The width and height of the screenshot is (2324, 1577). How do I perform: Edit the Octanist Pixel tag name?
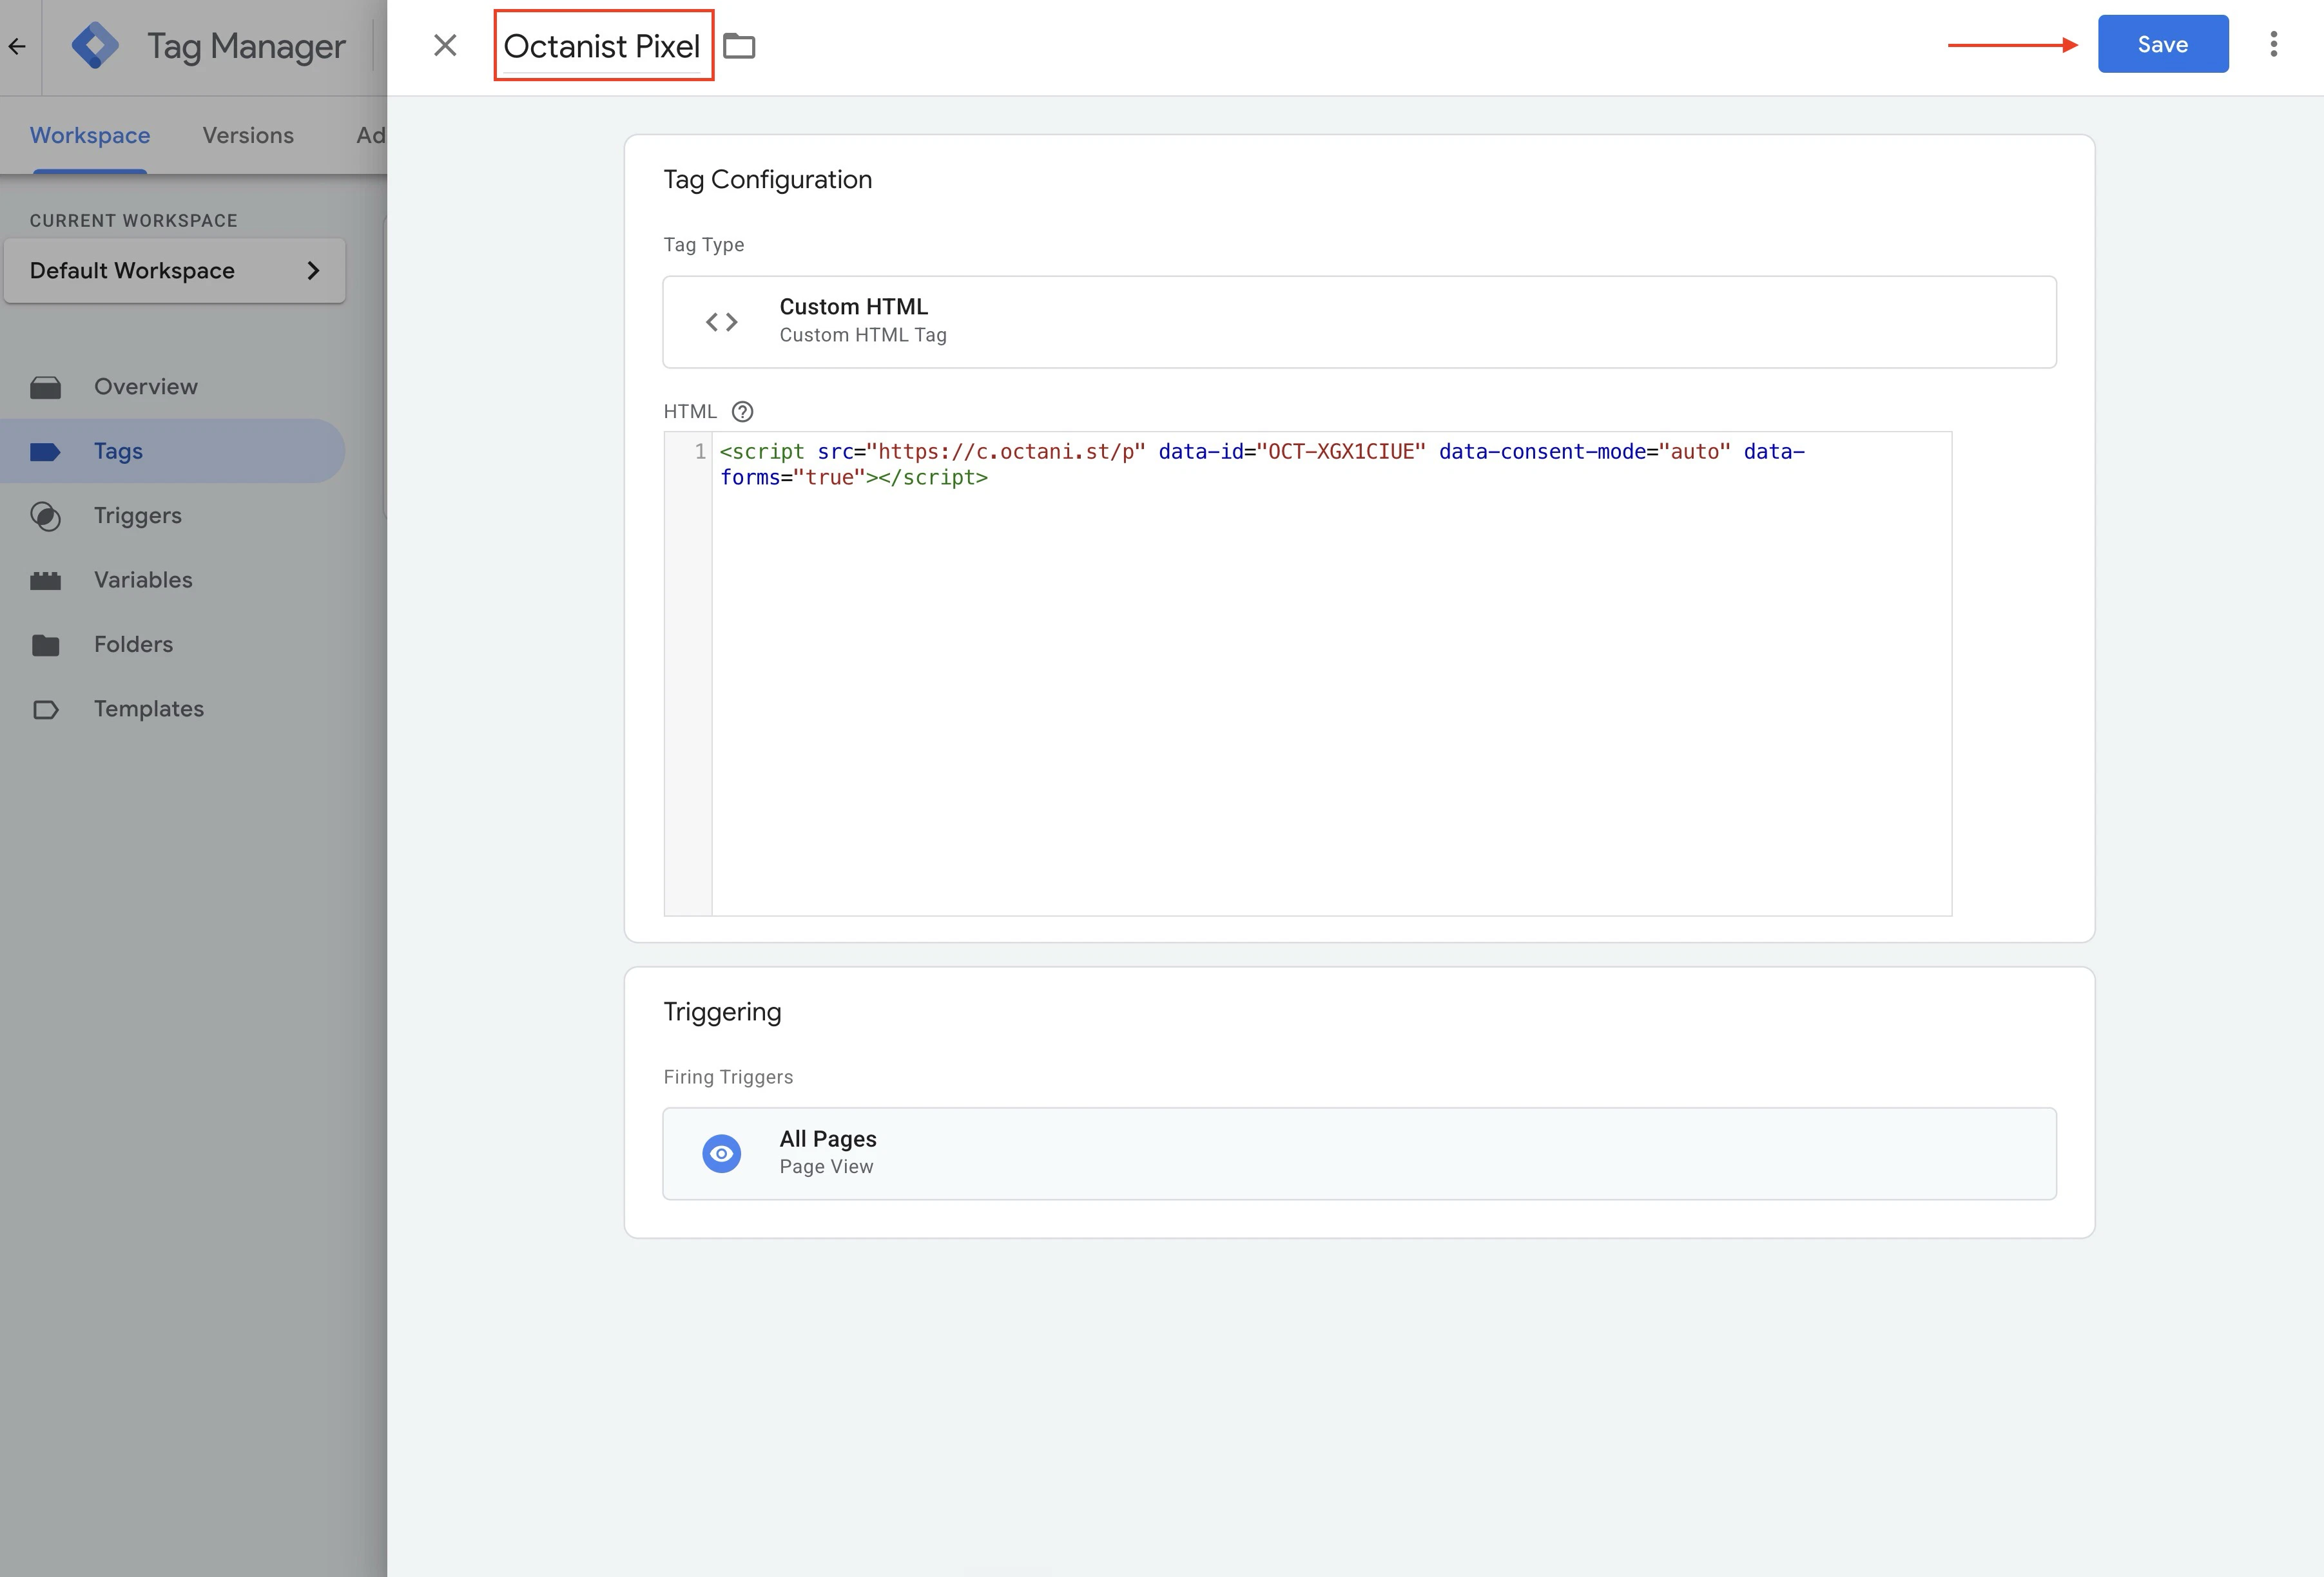[x=602, y=46]
